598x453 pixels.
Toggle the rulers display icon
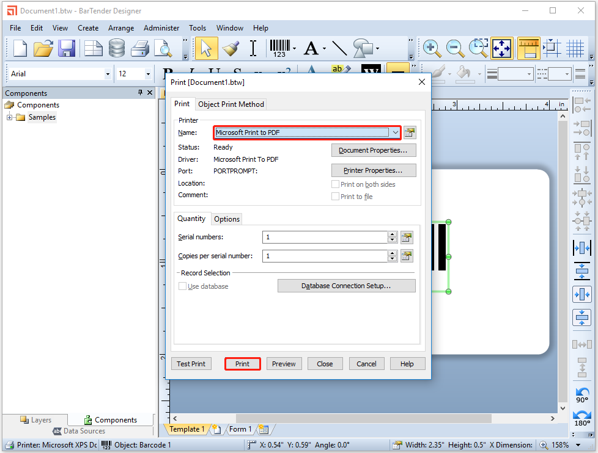point(528,48)
